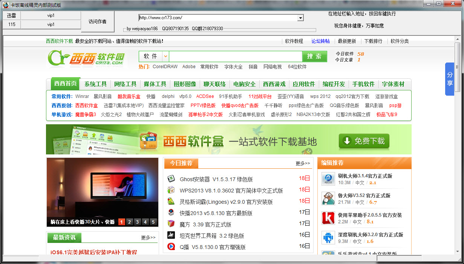Open the 图形图像 navigation tab
464x264 pixels.
click(x=185, y=84)
